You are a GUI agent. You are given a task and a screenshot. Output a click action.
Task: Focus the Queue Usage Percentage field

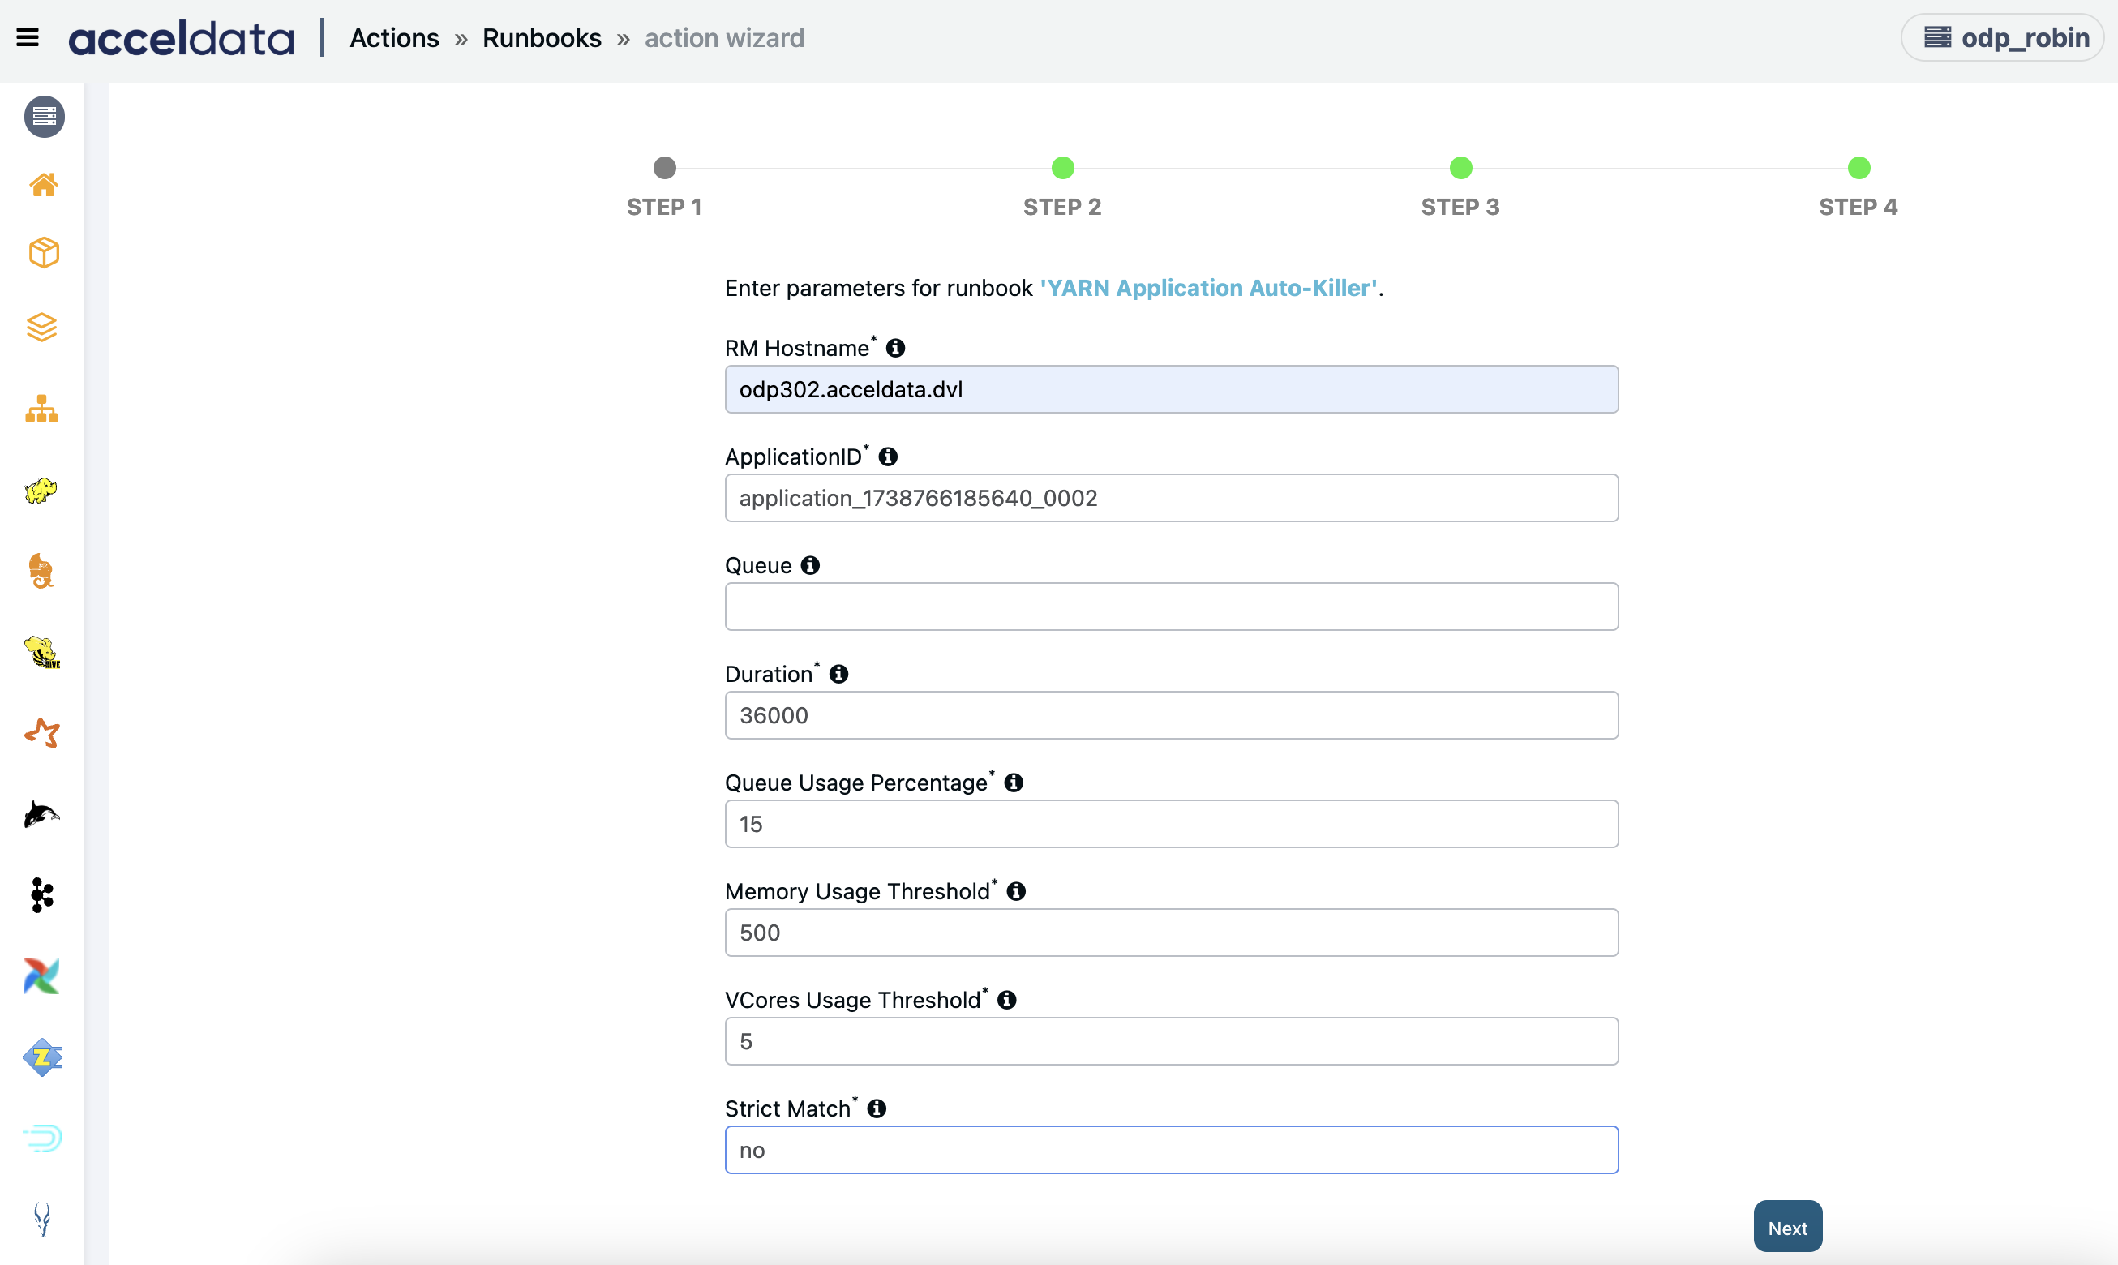tap(1171, 825)
